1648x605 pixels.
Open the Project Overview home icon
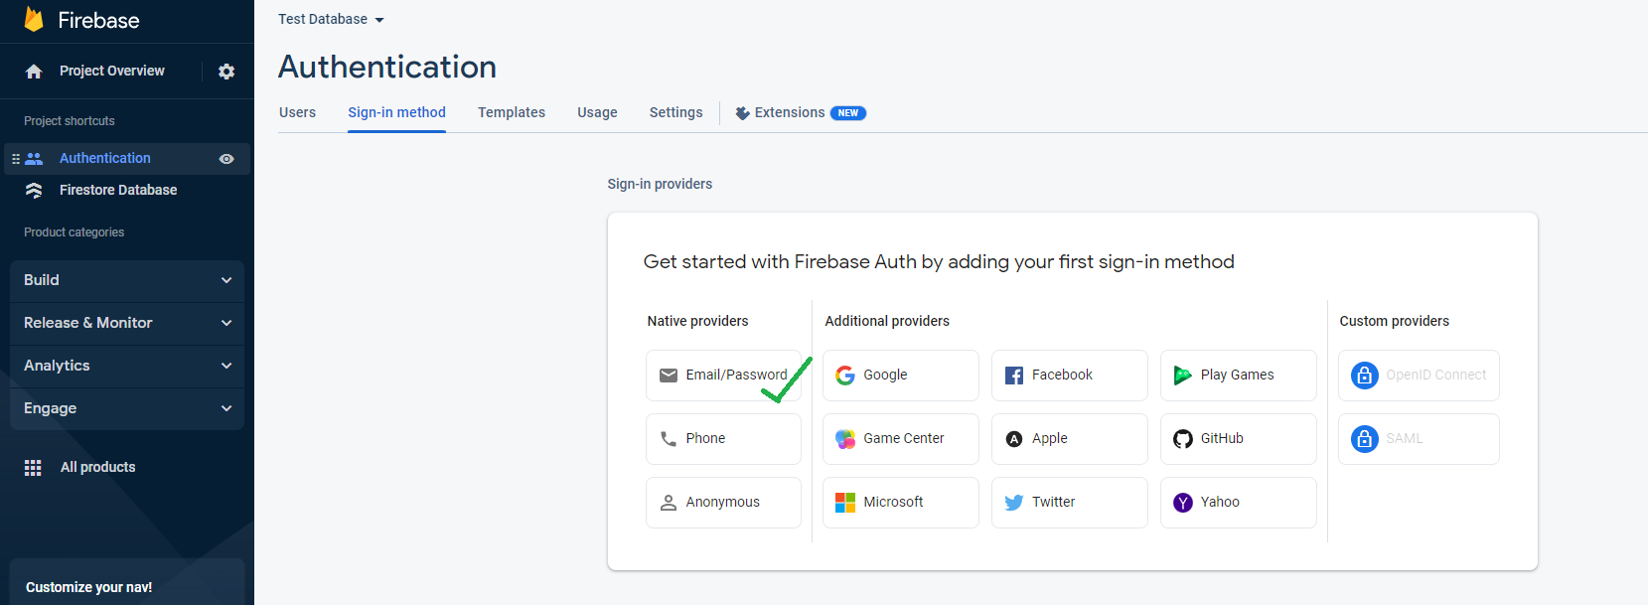click(x=34, y=72)
